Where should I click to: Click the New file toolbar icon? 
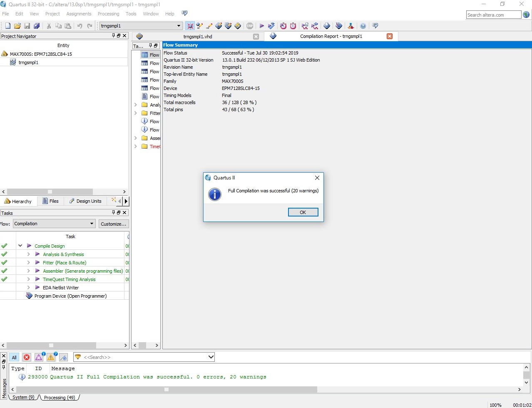click(x=7, y=26)
